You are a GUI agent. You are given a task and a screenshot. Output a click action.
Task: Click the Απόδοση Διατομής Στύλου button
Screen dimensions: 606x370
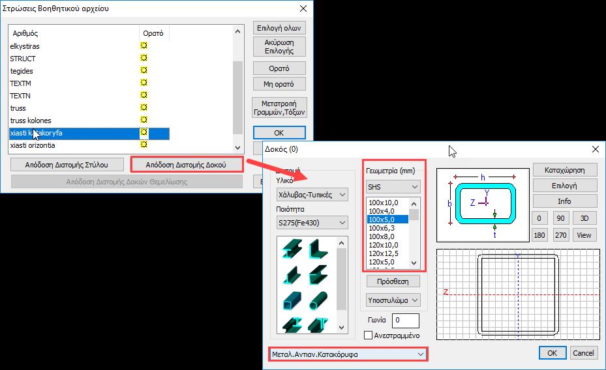pos(67,165)
